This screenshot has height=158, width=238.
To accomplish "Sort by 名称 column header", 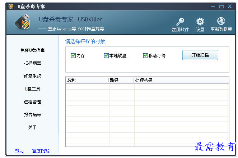I will point(87,80).
